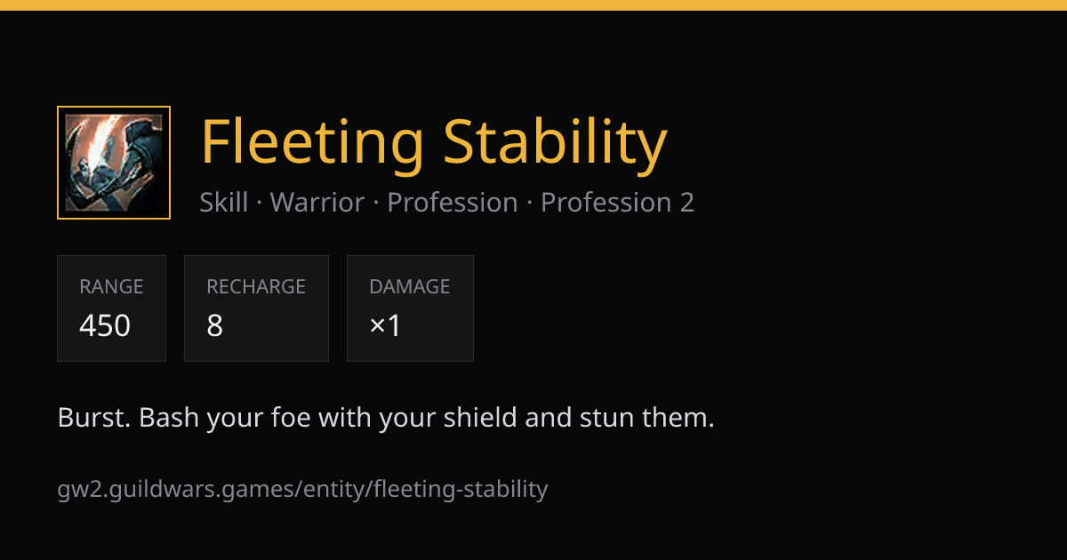The width and height of the screenshot is (1067, 560).
Task: Open the Warrior profession tag
Action: tap(317, 203)
